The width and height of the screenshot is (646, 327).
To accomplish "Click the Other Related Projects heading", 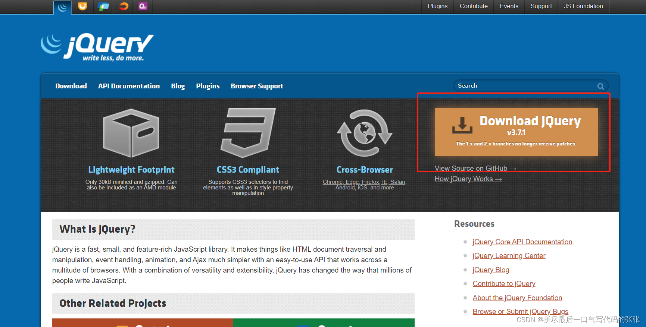I will coord(113,304).
